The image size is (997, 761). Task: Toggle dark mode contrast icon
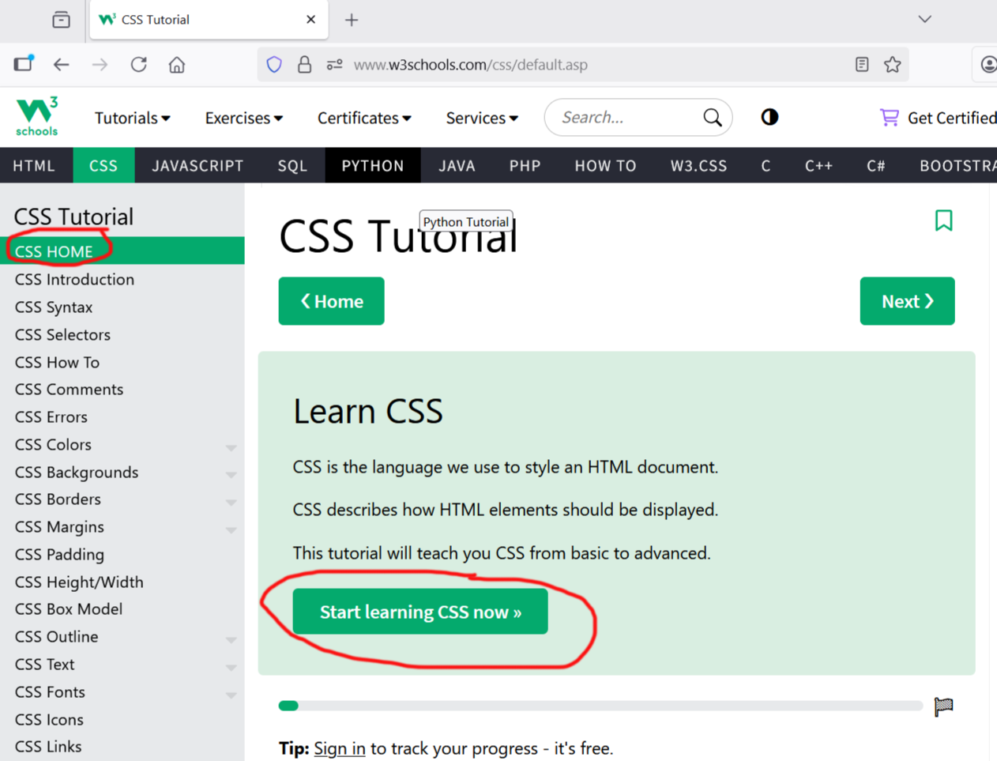769,117
